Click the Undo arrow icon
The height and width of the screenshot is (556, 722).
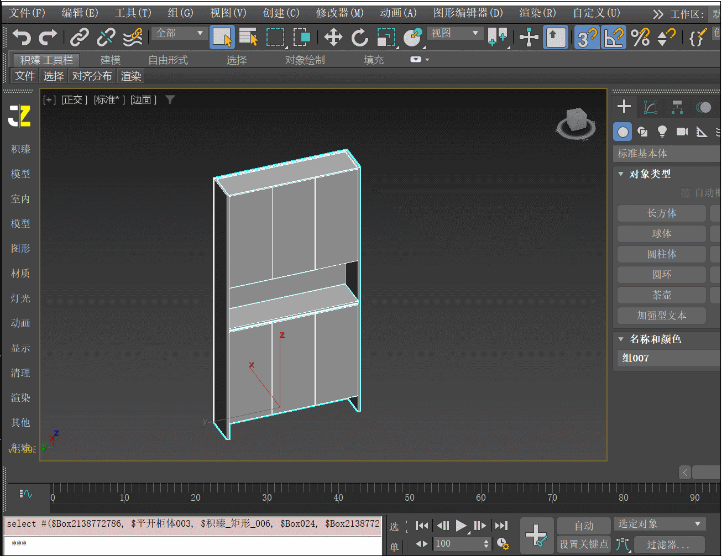(x=22, y=37)
